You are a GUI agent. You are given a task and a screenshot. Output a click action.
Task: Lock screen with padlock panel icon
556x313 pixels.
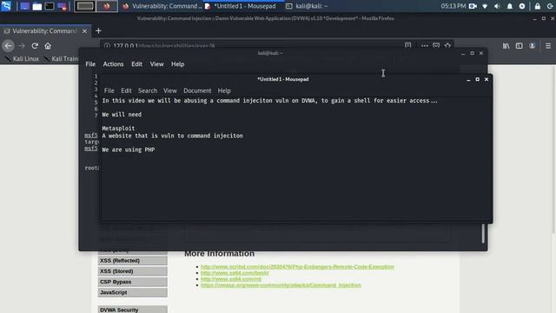538,6
